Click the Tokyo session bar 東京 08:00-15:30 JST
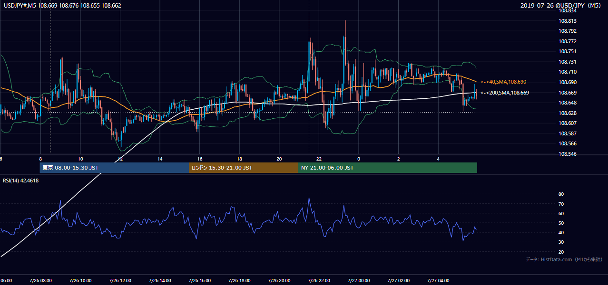This screenshot has height=285, width=608. pos(114,168)
